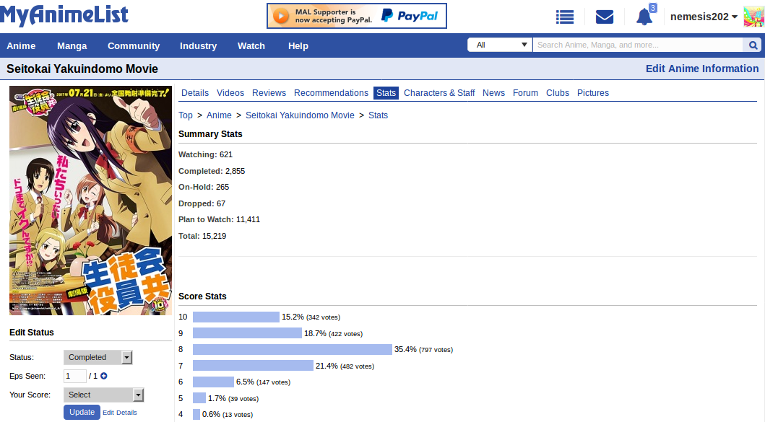This screenshot has width=765, height=422.
Task: Expand the nemesis202 account menu
Action: 704,17
